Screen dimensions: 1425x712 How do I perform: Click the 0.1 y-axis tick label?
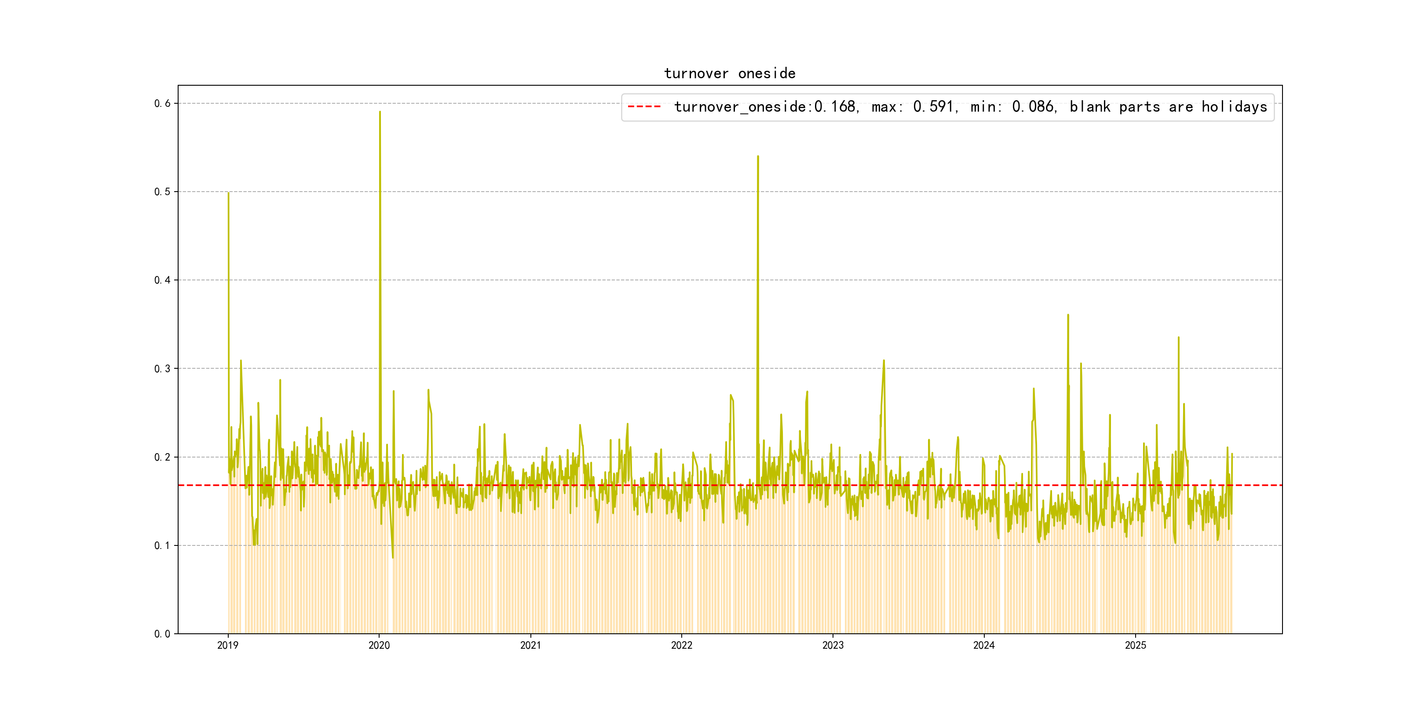(x=162, y=545)
